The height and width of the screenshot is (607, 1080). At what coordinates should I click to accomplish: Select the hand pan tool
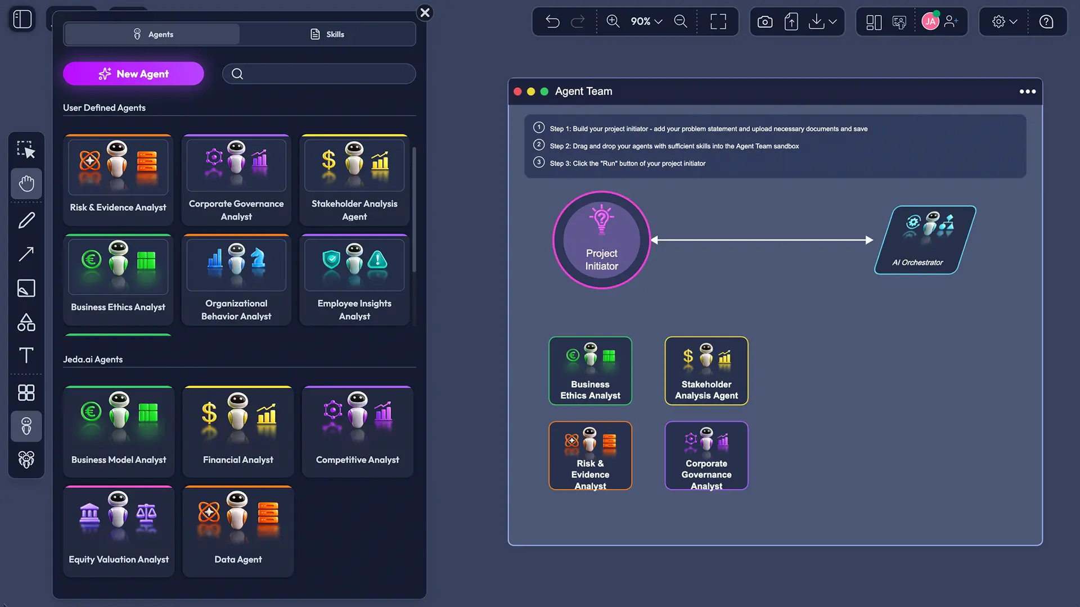click(26, 184)
